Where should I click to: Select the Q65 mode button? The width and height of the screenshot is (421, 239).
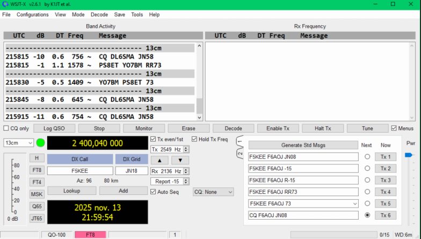click(x=37, y=206)
